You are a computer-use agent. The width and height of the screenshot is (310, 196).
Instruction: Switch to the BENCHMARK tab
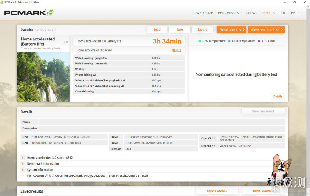click(x=228, y=13)
